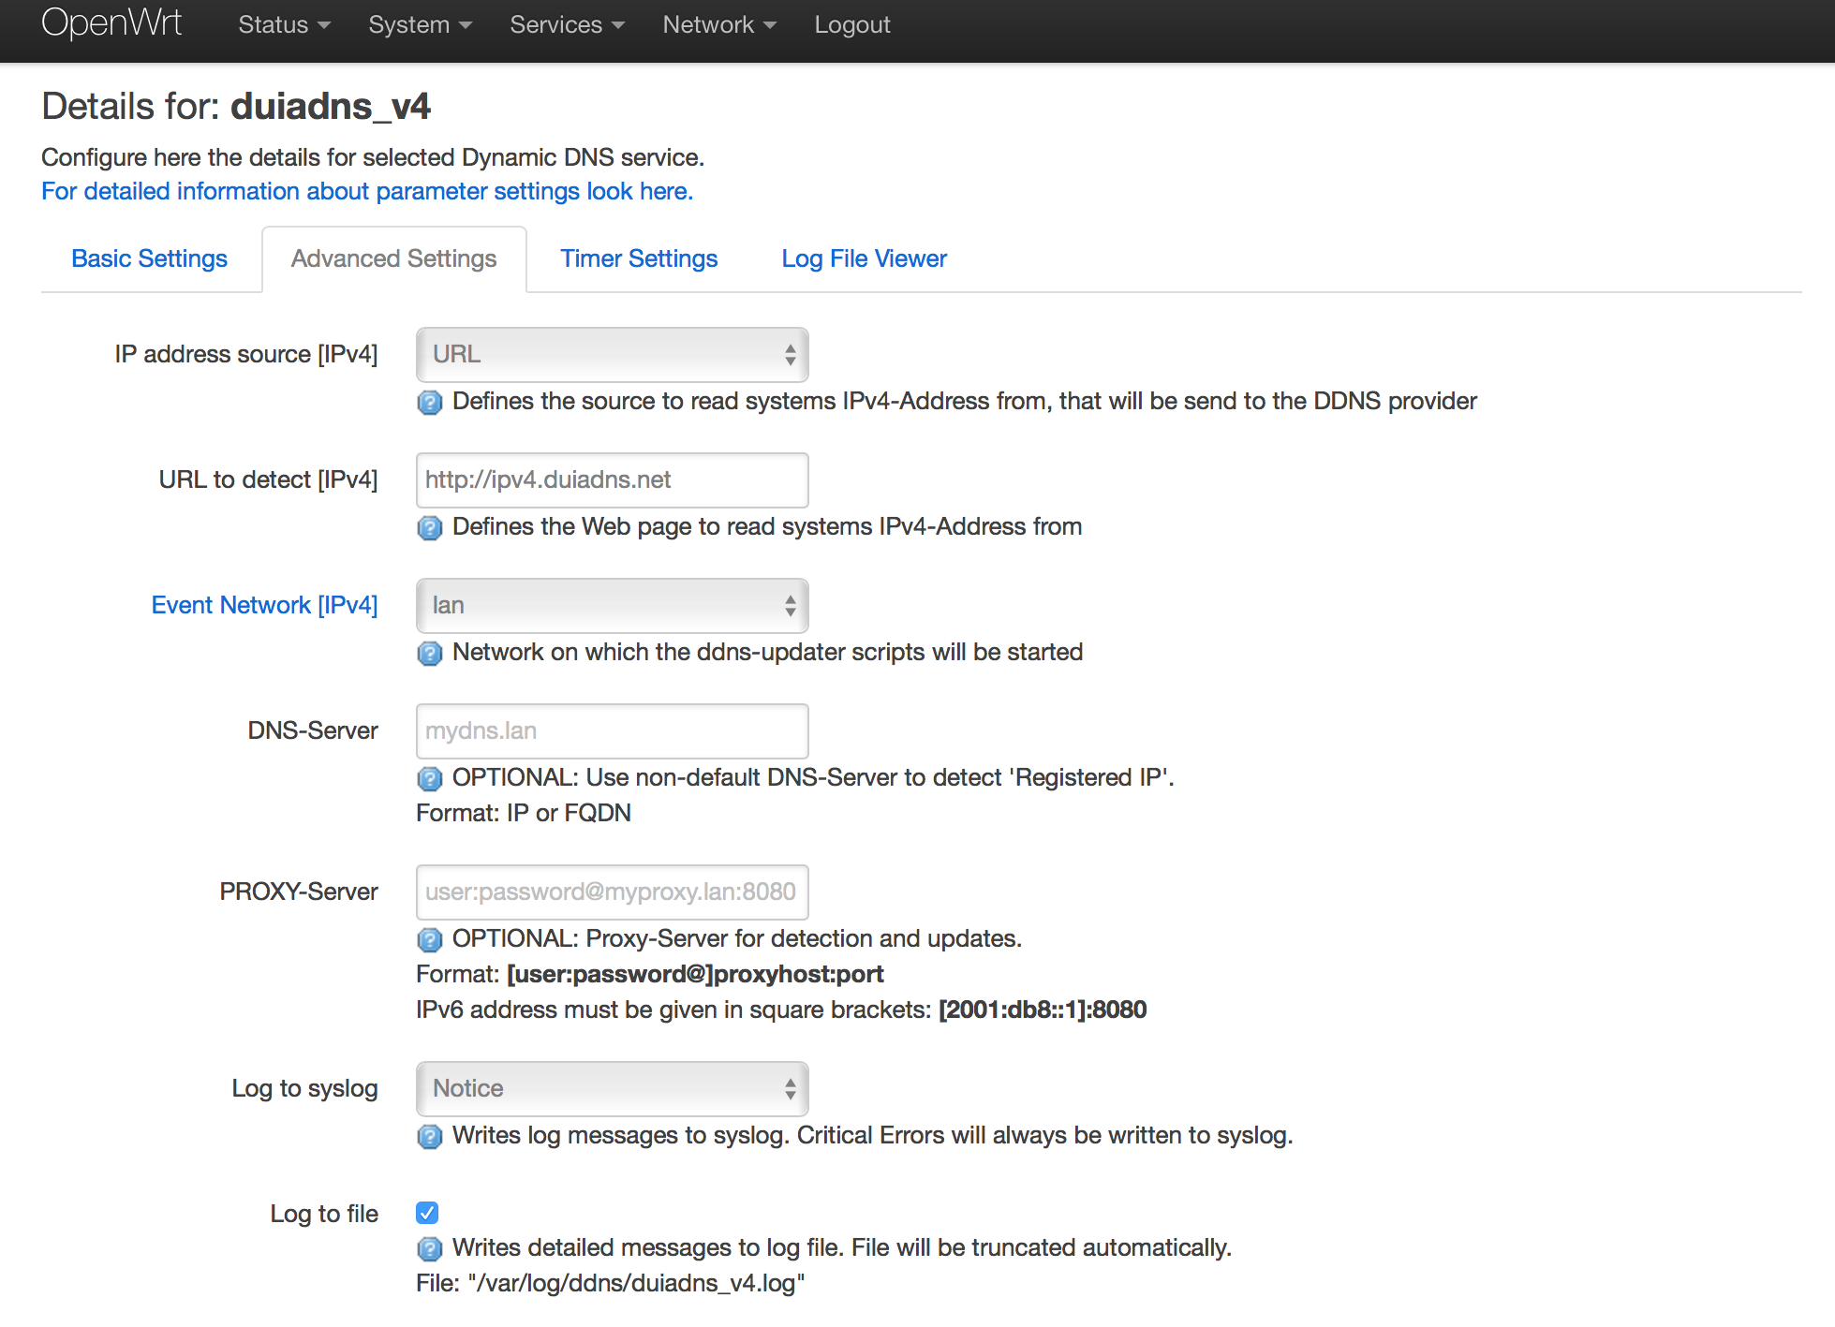This screenshot has height=1327, width=1835.
Task: Click 'Format: IP or FQDN' text
Action: (x=524, y=814)
